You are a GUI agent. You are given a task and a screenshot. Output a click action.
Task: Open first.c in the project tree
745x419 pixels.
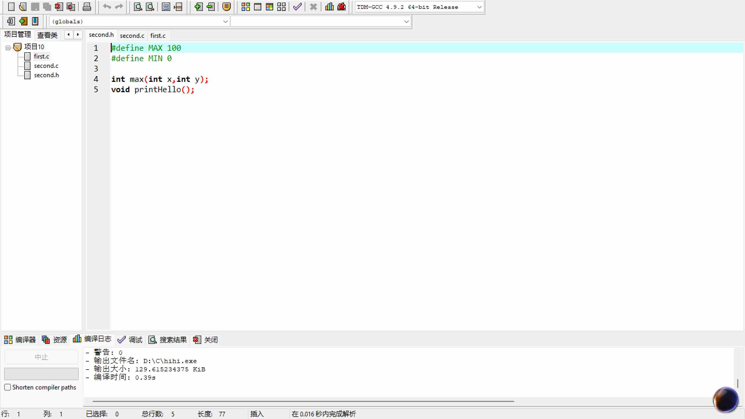(x=41, y=56)
